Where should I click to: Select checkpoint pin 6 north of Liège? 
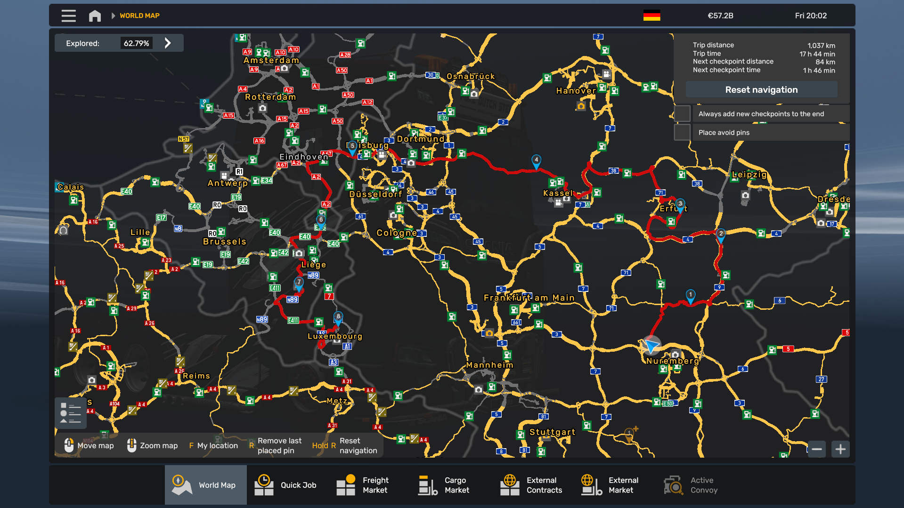tap(321, 220)
